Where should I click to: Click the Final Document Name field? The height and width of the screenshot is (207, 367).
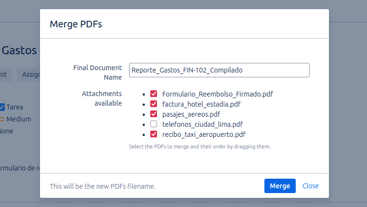[x=219, y=70]
